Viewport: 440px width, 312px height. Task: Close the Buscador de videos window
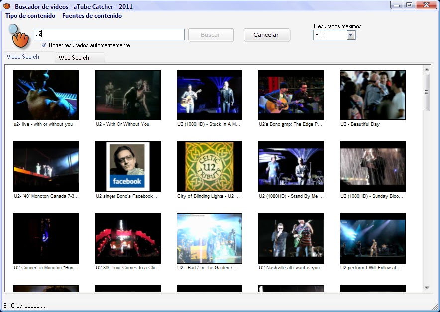427,5
